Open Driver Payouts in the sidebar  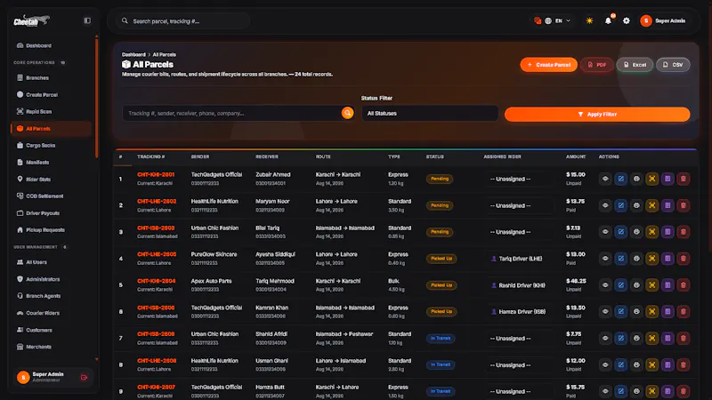[x=52, y=212]
